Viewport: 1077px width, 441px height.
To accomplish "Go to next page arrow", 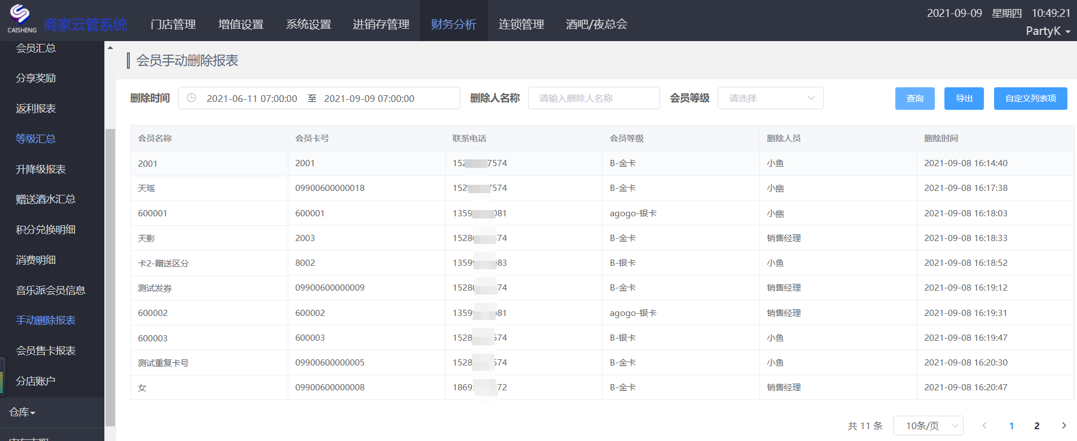I will 1064,426.
